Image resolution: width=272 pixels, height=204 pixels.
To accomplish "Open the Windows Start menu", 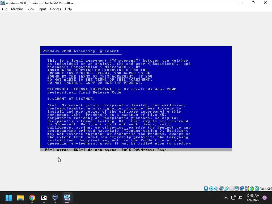I will 9,198.
